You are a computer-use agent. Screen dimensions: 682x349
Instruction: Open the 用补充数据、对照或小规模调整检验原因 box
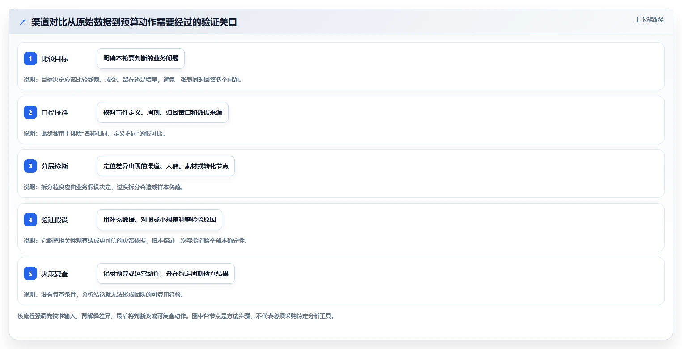point(160,220)
